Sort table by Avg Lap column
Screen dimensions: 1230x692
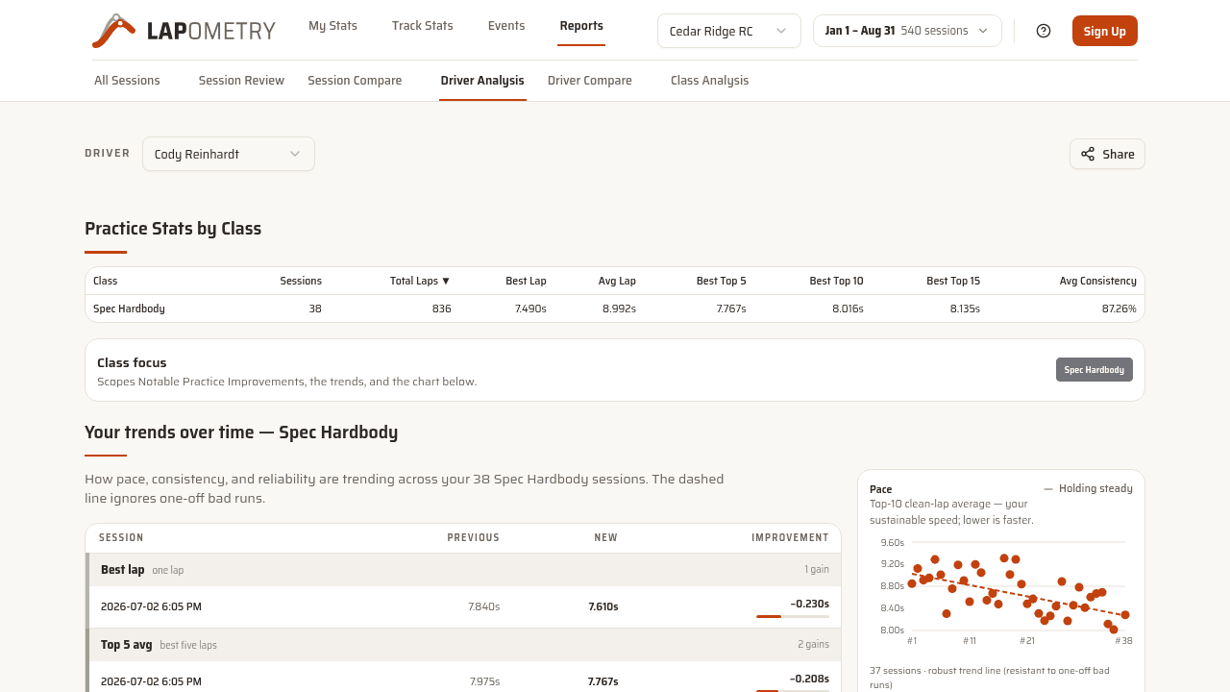pyautogui.click(x=617, y=281)
